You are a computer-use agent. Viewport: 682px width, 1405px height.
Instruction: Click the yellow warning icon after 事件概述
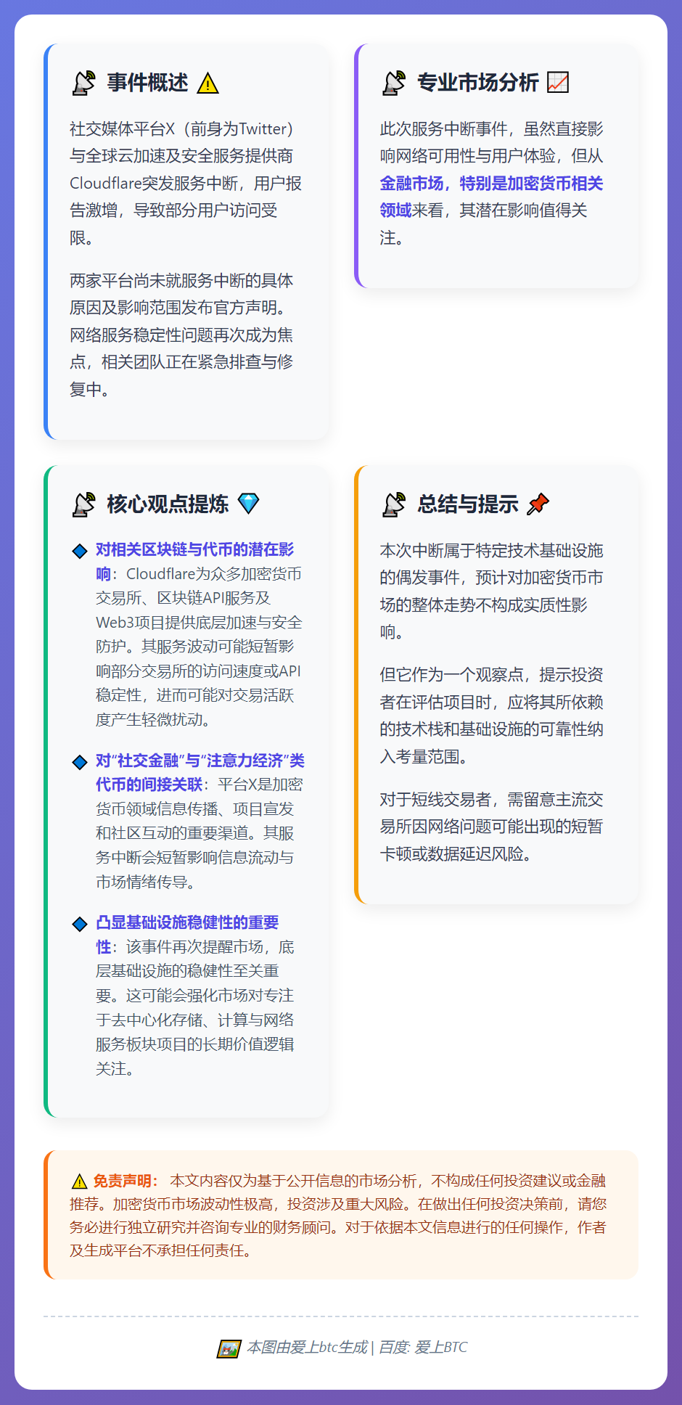pos(208,83)
